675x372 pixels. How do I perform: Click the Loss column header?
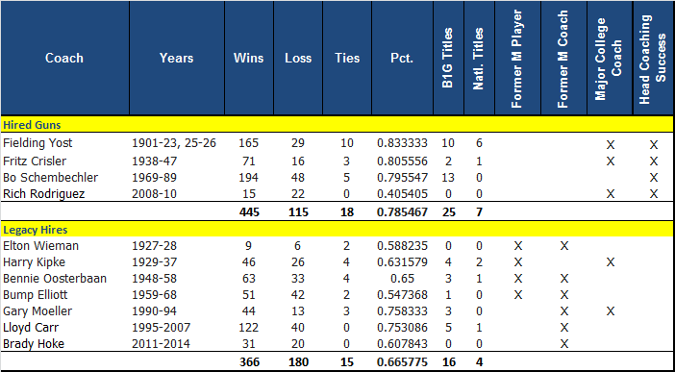[298, 58]
